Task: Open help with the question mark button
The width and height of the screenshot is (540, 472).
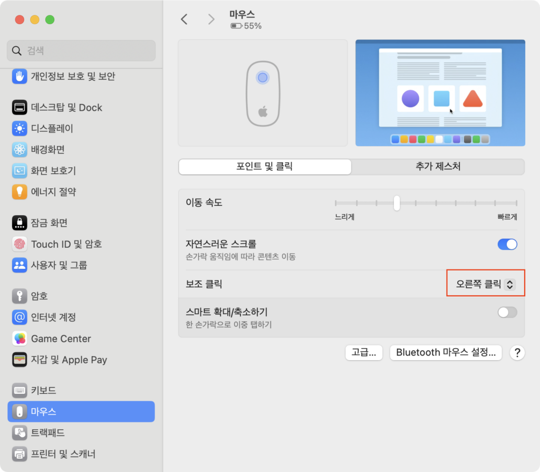Action: point(517,352)
